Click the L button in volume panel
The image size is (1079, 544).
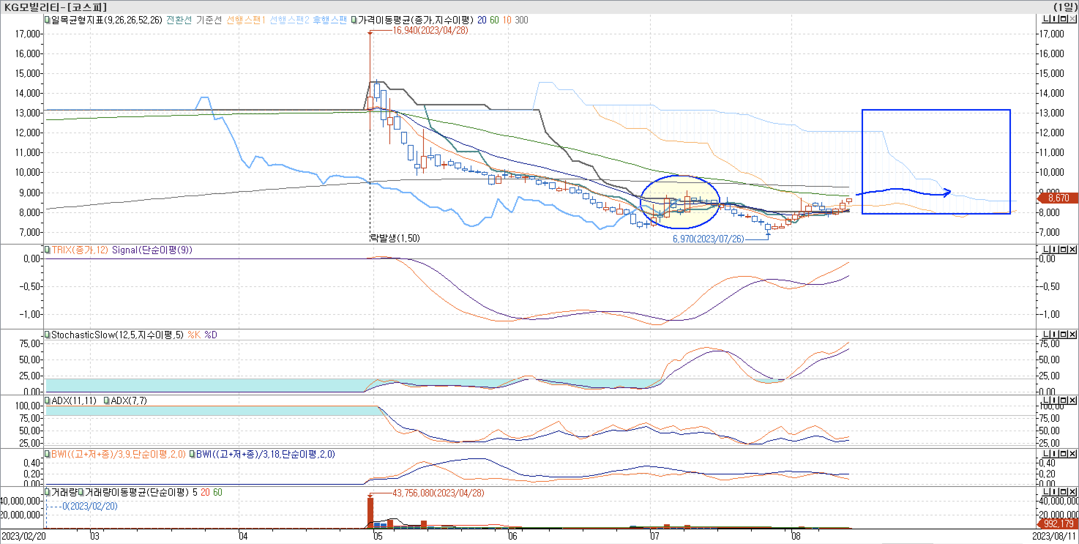point(1046,492)
